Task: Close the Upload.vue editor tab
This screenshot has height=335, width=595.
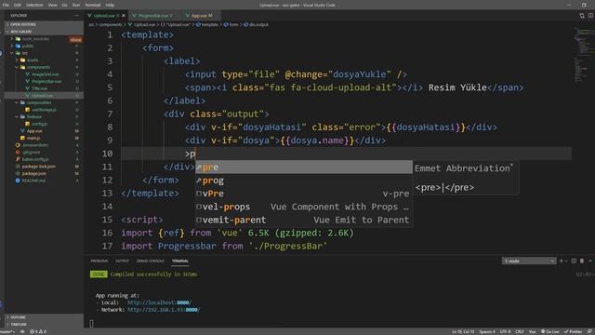Action: click(x=124, y=16)
